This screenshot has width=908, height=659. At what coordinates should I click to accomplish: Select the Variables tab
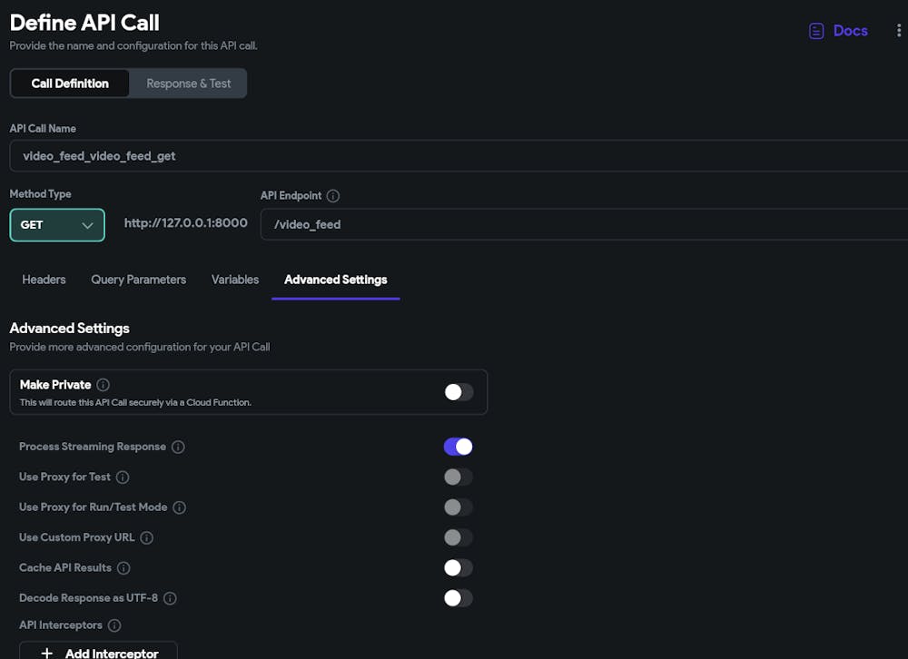pos(235,280)
